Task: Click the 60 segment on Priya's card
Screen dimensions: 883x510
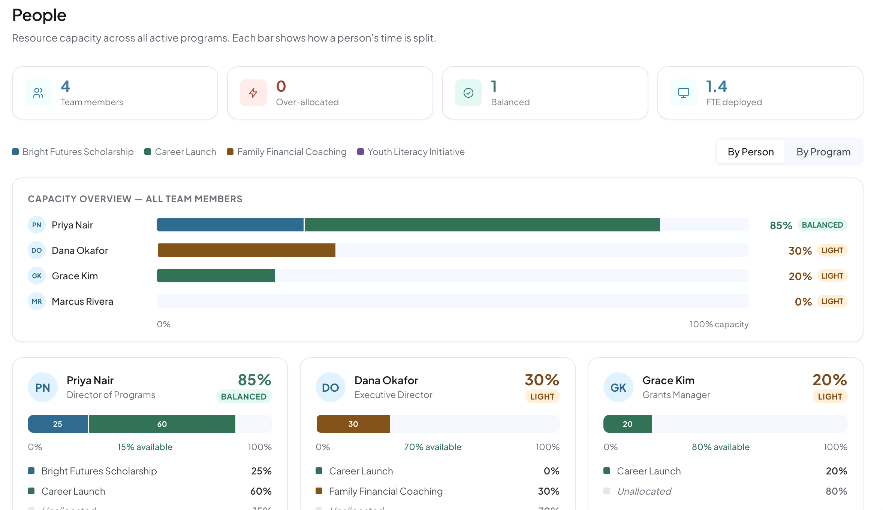Action: 162,424
